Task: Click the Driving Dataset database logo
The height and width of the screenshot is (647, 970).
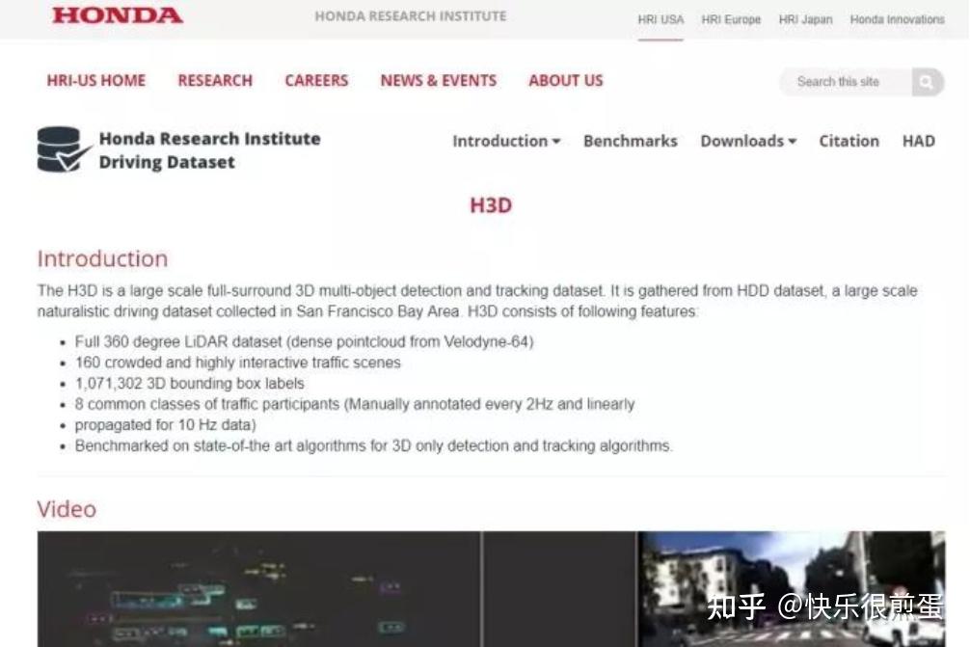Action: (x=60, y=149)
